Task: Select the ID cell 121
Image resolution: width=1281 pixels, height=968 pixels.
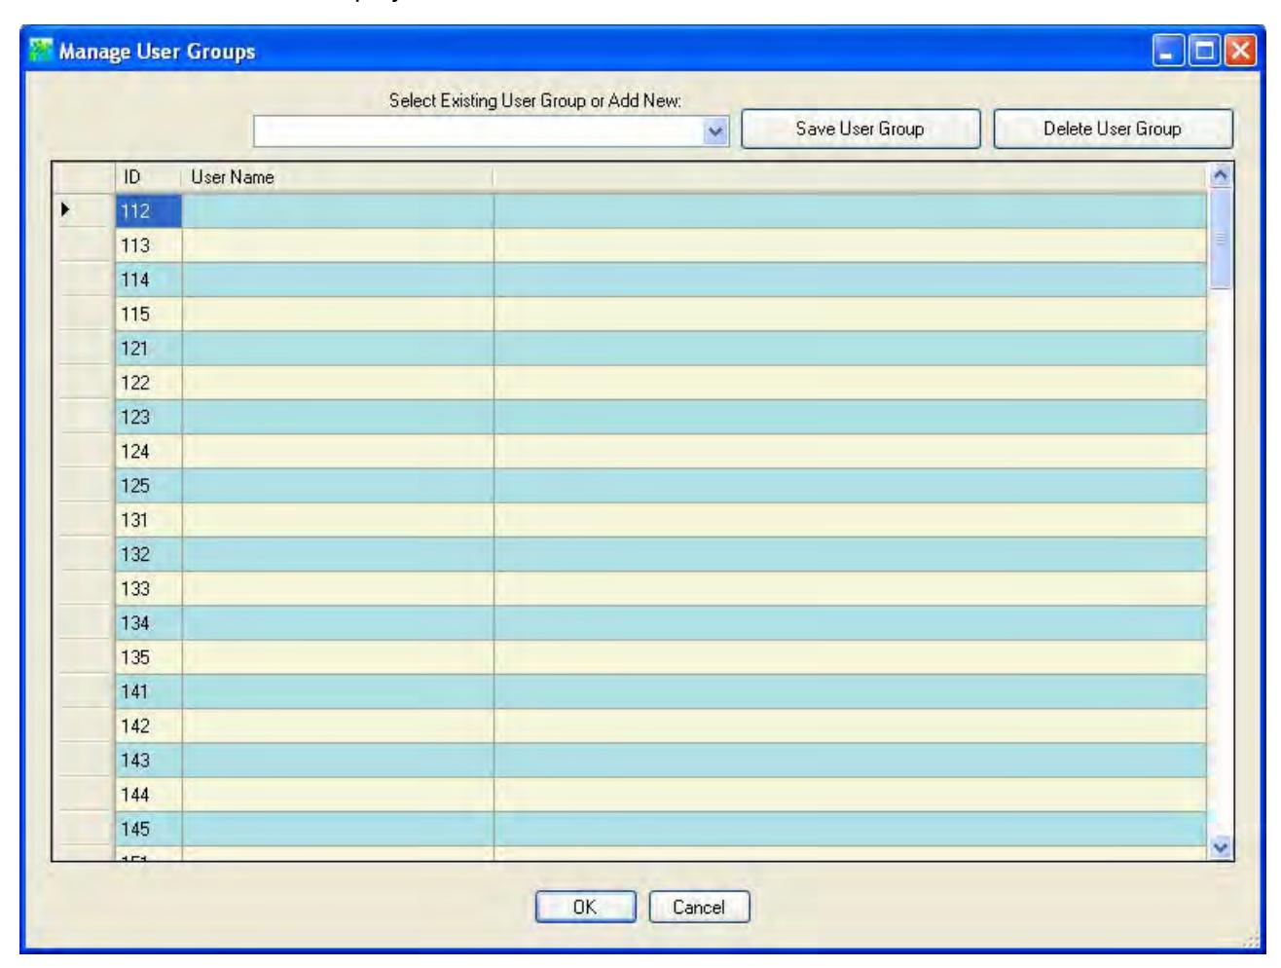Action: [148, 349]
